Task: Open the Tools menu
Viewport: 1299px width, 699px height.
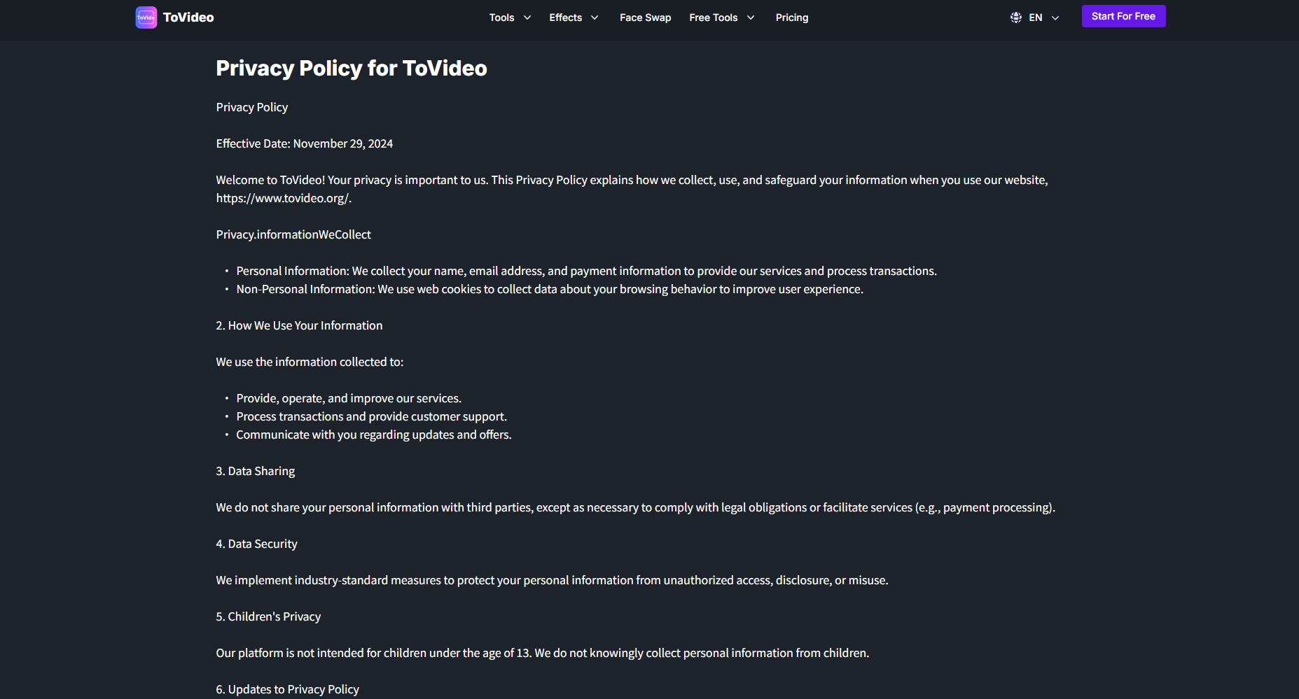Action: (501, 17)
